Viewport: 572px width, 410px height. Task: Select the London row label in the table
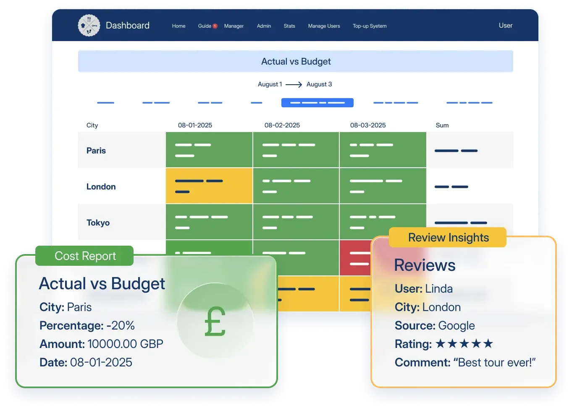101,187
